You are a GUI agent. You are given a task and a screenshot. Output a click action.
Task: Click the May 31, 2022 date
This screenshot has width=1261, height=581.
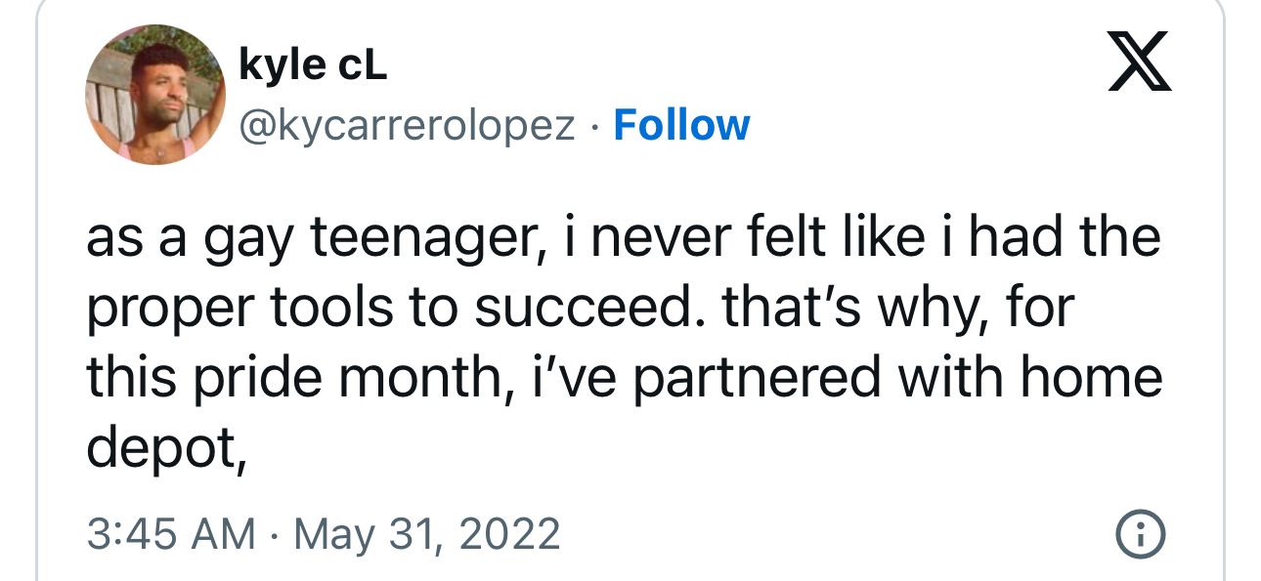pyautogui.click(x=428, y=534)
